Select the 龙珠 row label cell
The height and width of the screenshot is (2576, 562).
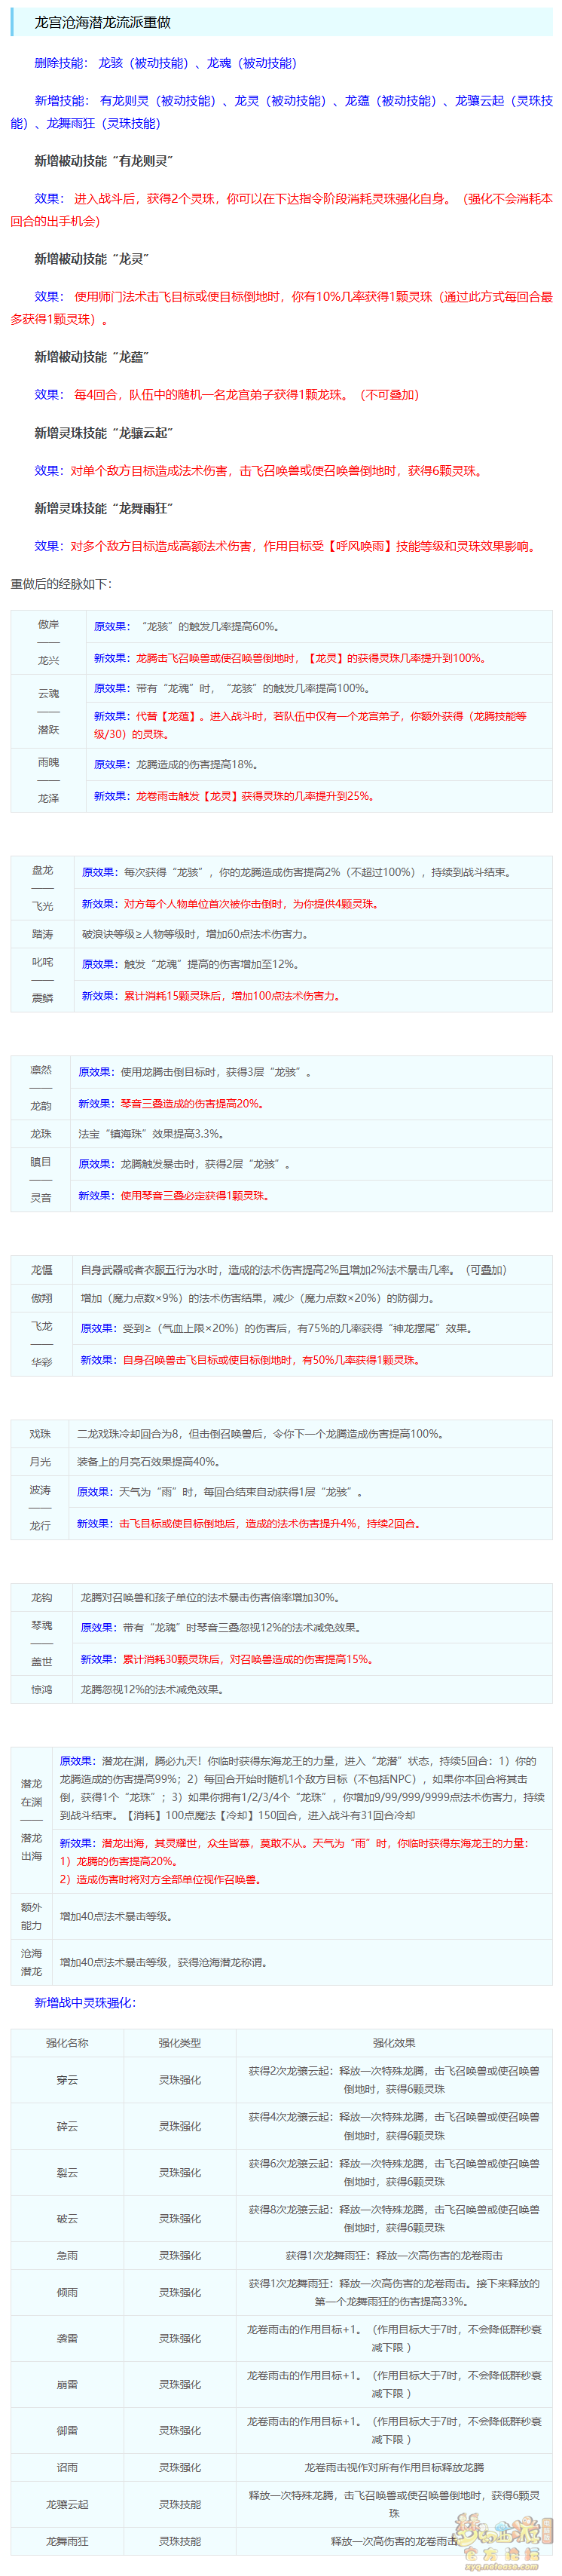coord(41,1134)
